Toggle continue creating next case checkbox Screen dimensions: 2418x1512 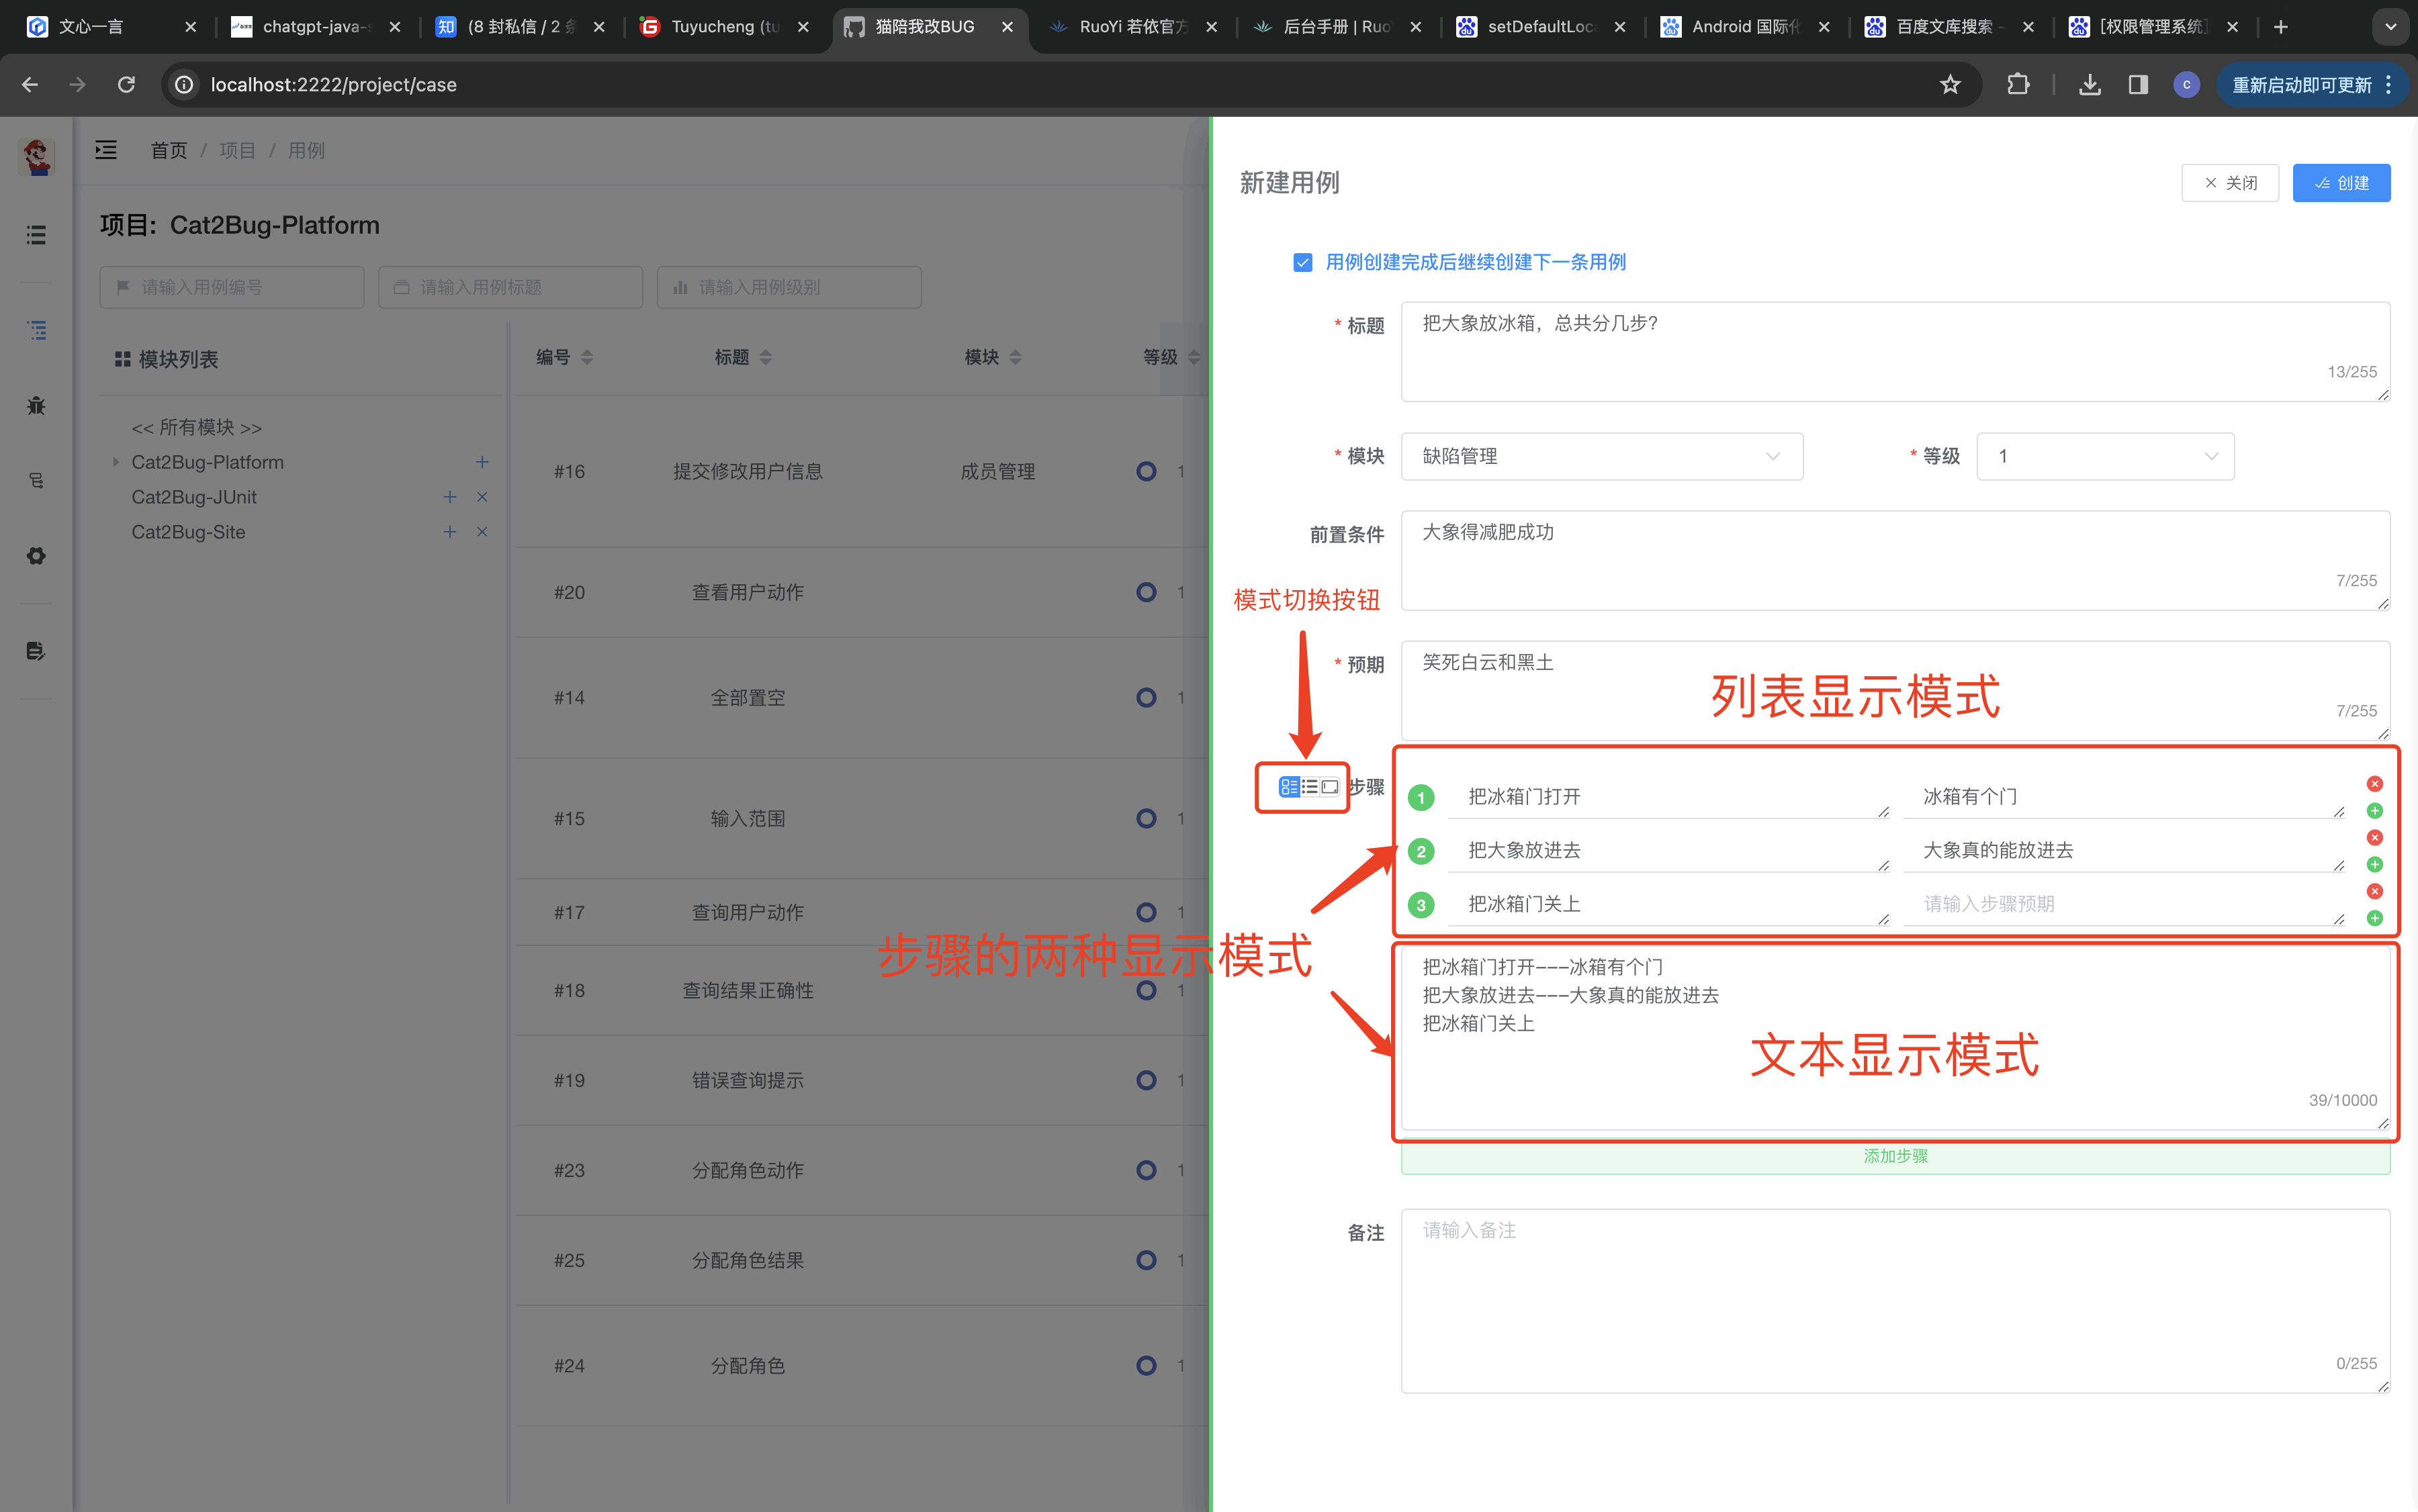[1302, 262]
